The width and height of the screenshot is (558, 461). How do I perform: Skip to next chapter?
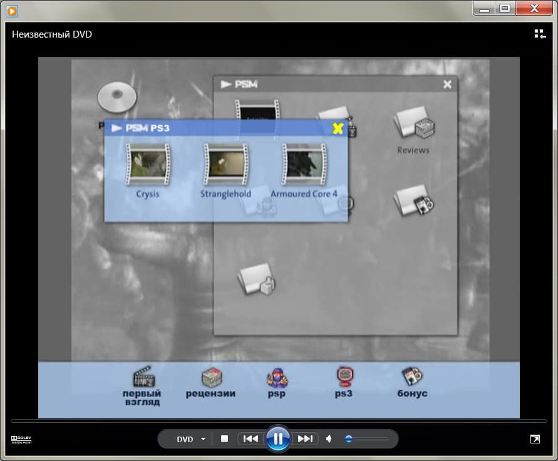coord(306,439)
